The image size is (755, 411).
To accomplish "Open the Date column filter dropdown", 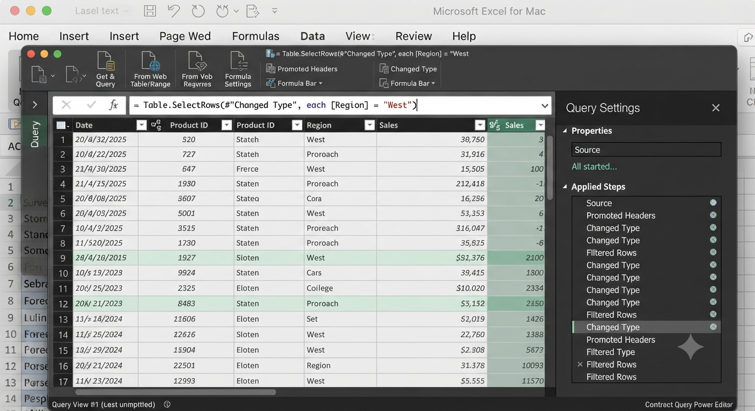I will tap(142, 125).
